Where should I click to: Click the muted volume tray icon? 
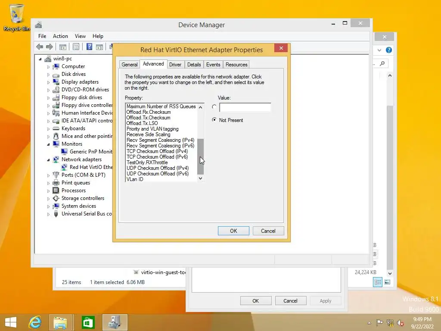pos(400,323)
